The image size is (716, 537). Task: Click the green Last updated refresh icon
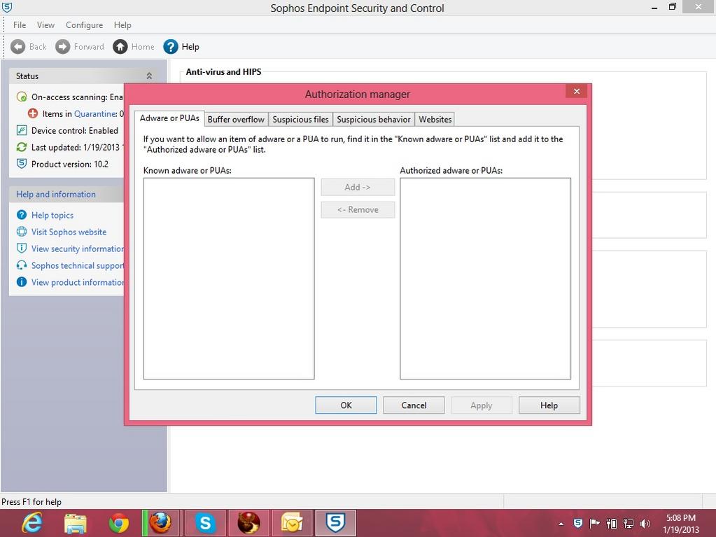tap(22, 147)
